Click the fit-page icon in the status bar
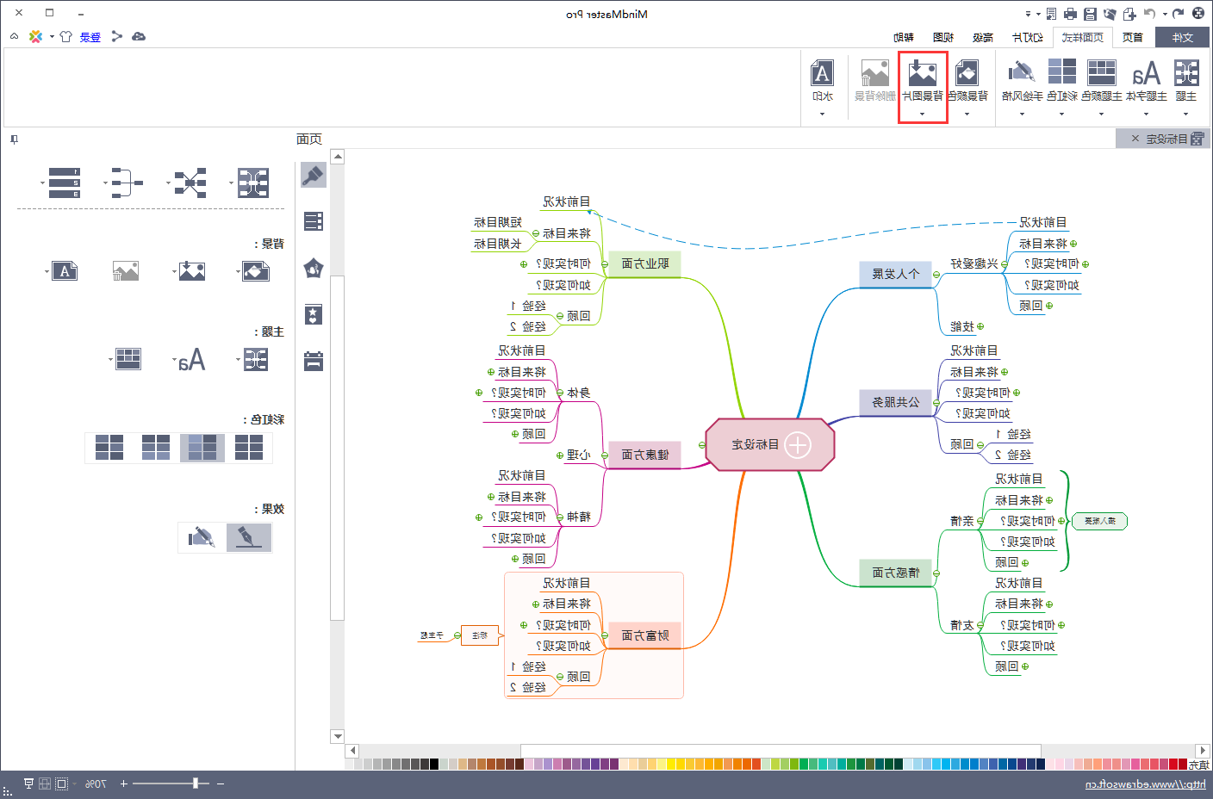 click(61, 784)
